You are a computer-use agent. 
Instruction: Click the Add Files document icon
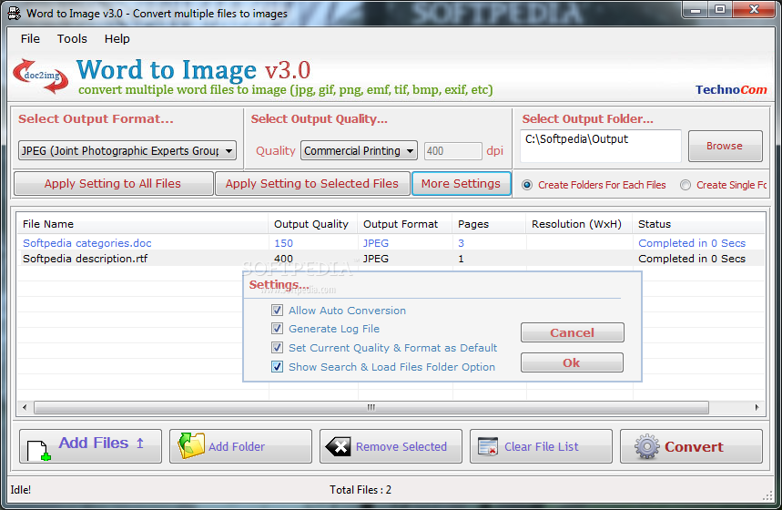tap(39, 450)
